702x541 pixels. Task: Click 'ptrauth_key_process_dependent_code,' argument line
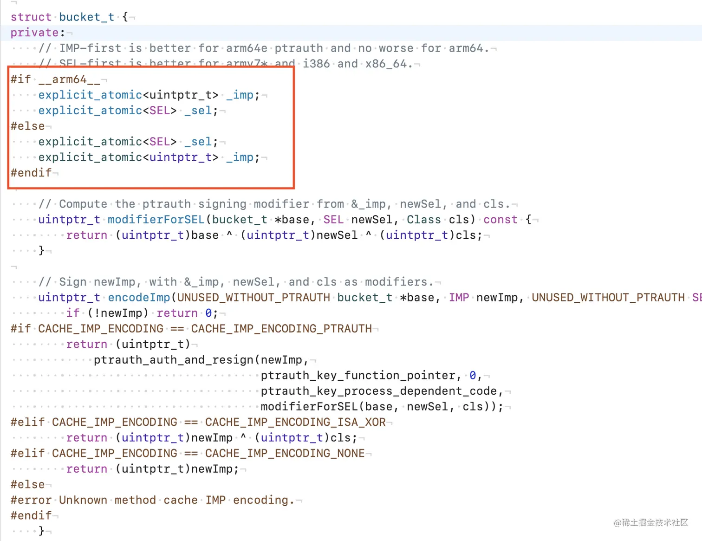(x=382, y=391)
